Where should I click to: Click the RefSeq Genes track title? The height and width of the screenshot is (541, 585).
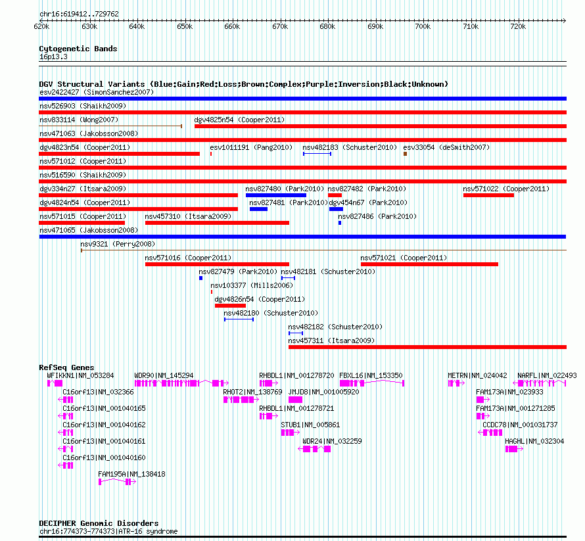pos(66,367)
